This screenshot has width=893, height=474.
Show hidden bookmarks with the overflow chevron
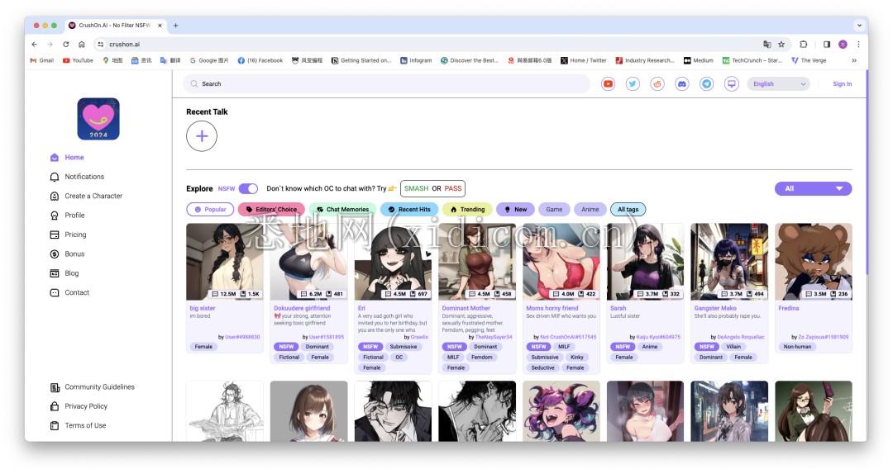coord(854,60)
